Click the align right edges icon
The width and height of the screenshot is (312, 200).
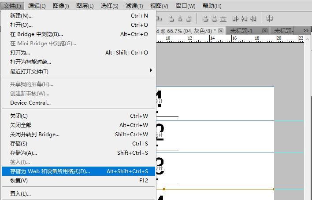pyautogui.click(x=189, y=18)
